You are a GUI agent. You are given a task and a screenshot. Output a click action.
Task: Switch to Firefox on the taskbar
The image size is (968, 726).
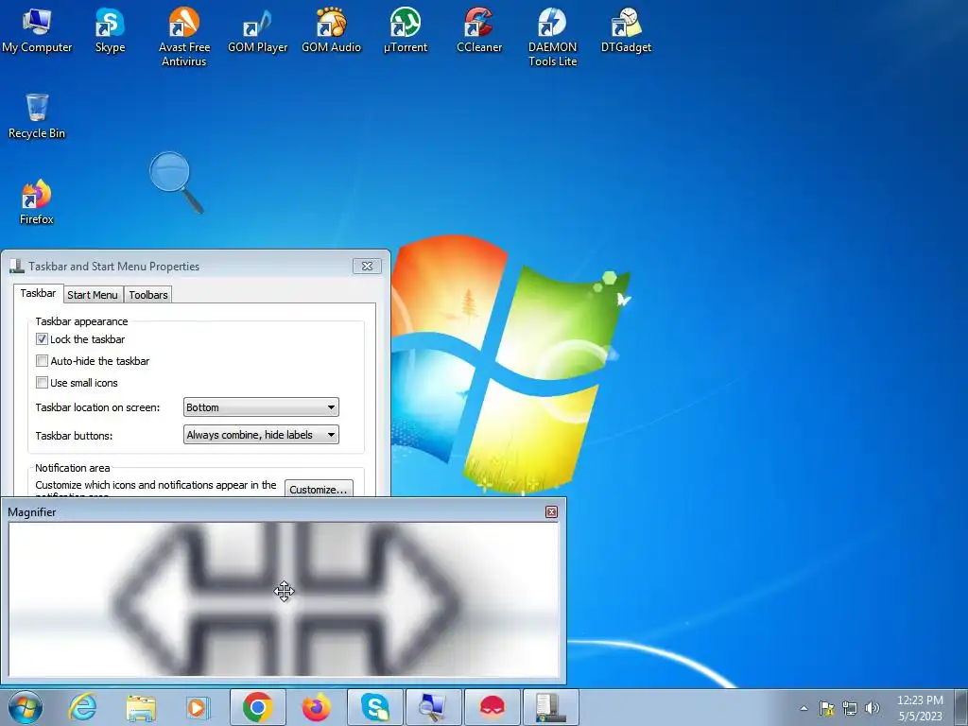[x=316, y=707]
